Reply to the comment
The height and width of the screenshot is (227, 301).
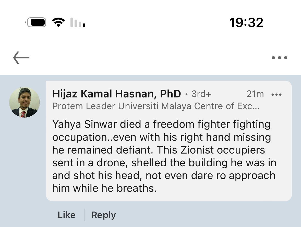pyautogui.click(x=103, y=215)
